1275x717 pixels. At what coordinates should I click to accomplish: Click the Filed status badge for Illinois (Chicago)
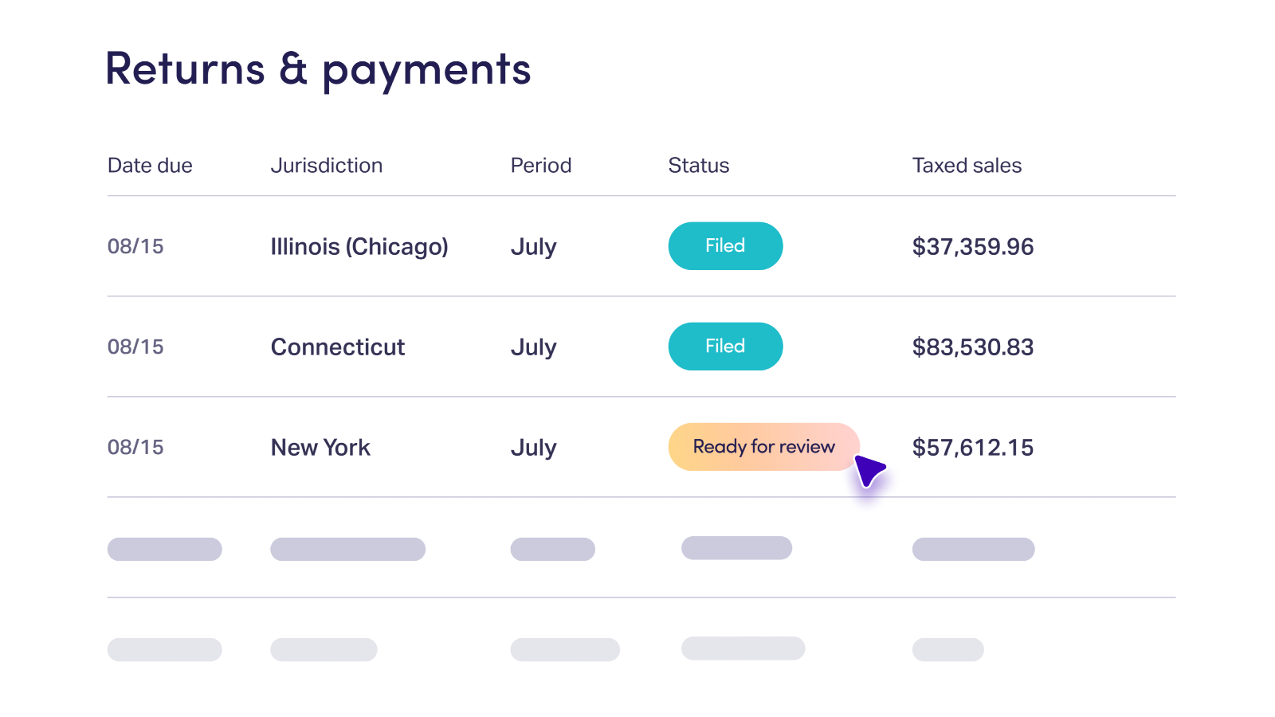[x=725, y=246]
